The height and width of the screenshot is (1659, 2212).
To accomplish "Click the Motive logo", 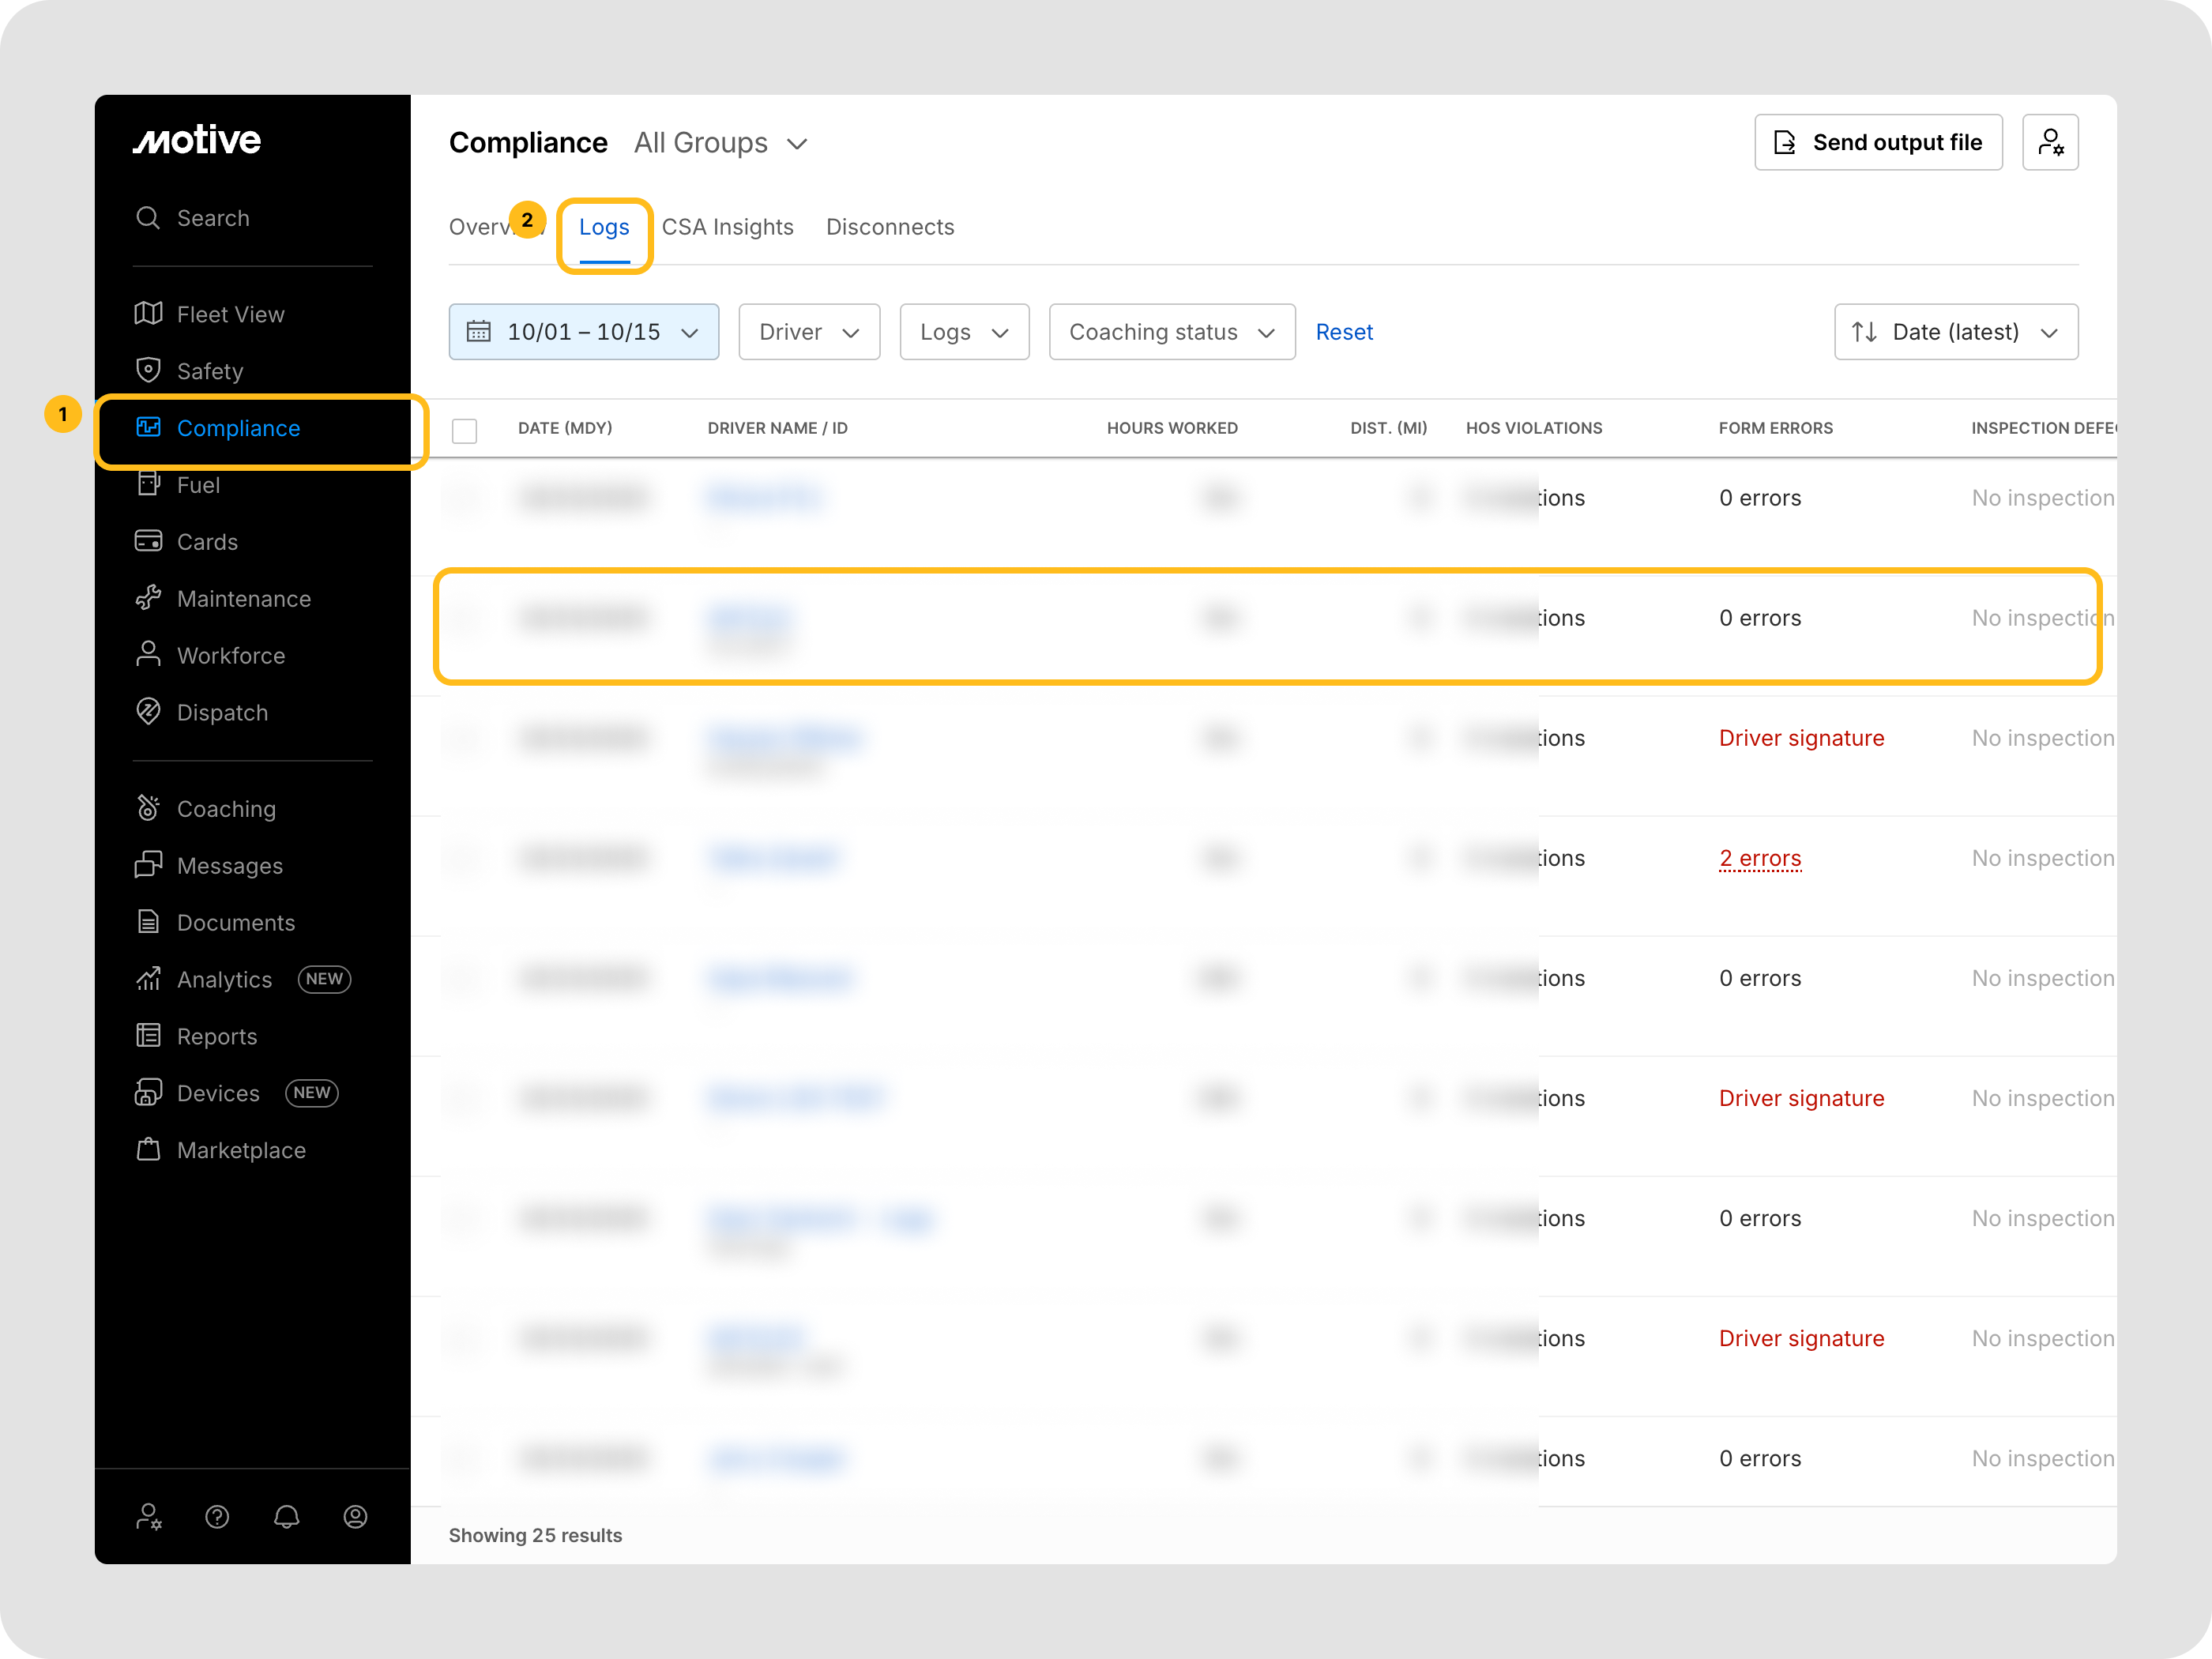I will (197, 140).
